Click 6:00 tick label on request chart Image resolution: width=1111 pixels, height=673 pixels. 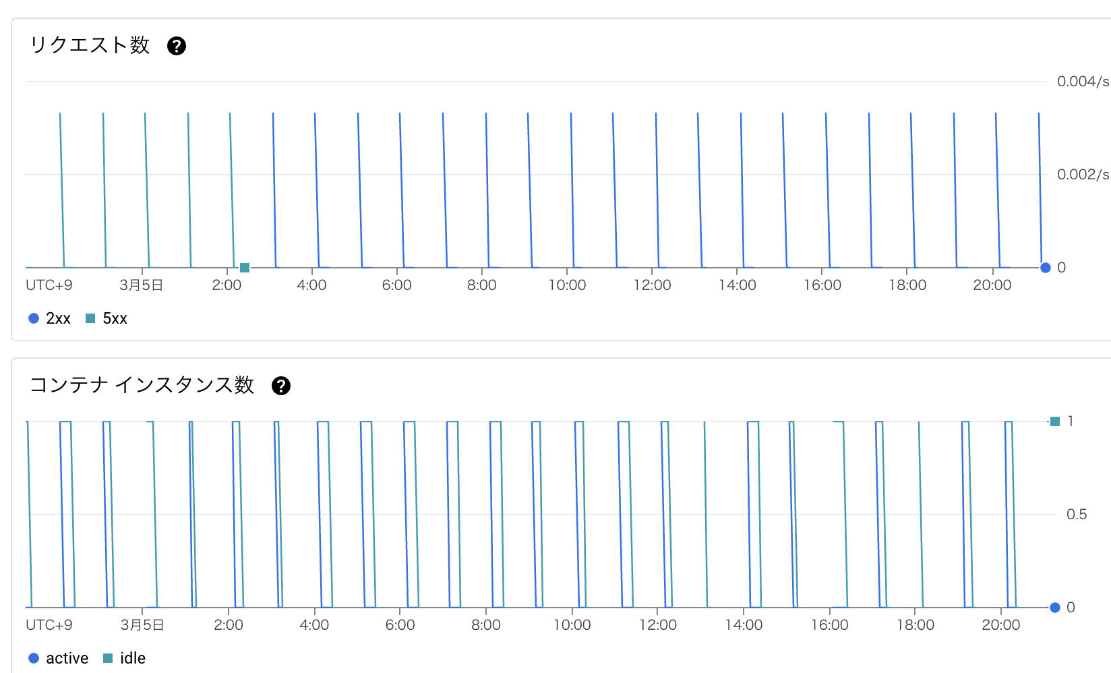(x=396, y=285)
